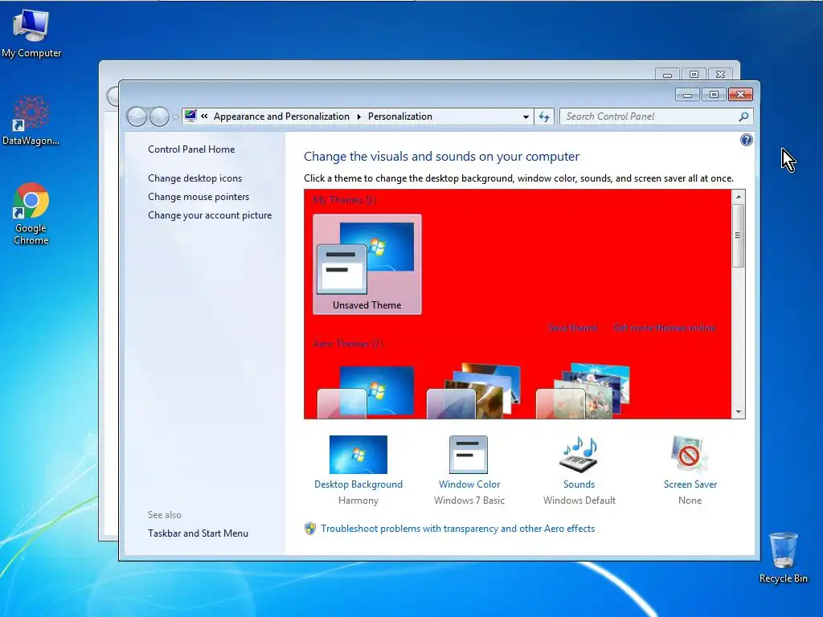Screen dimensions: 823x617
Task: Open the My Computer desktop icon
Action: (x=31, y=33)
